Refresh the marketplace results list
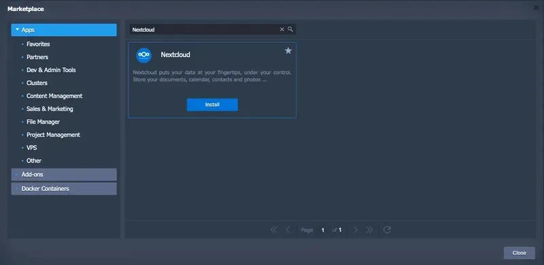 387,230
